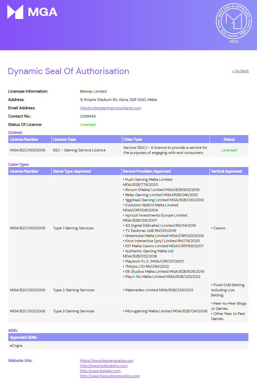Viewport: 257px width, 382px height.
Task: Click the Licenses section heading
Action: (x=15, y=133)
